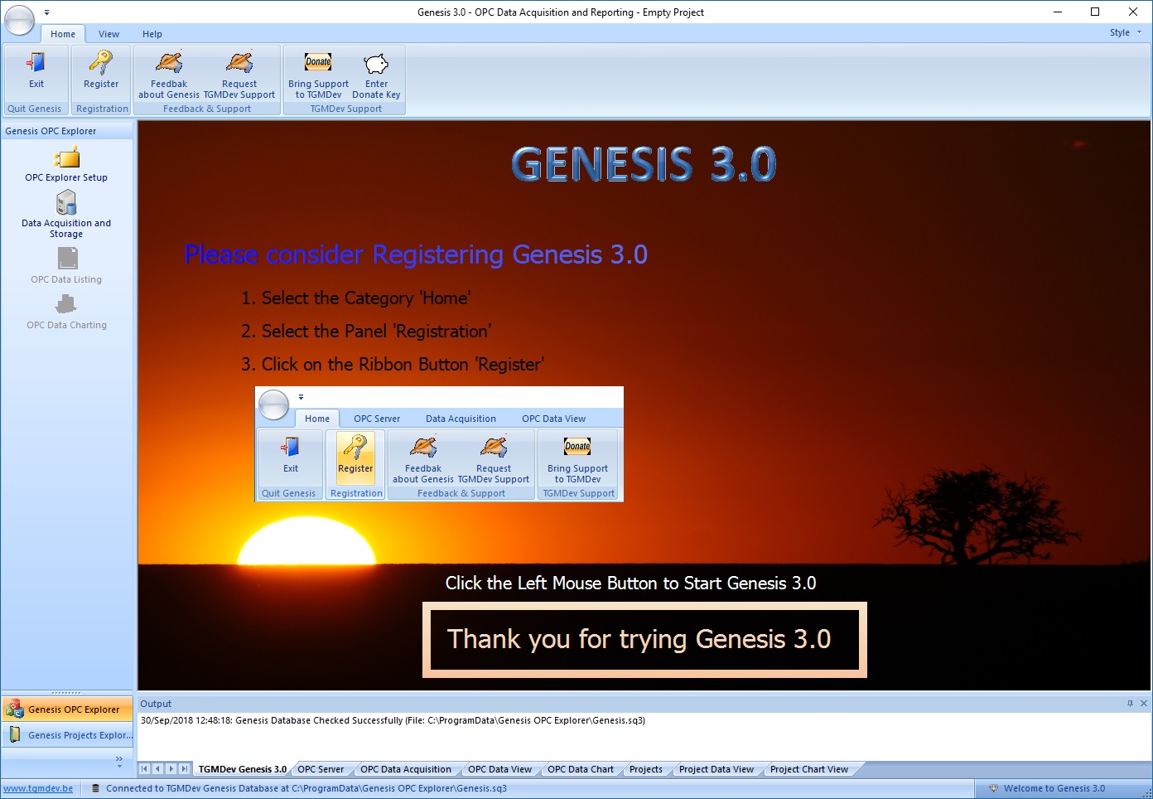This screenshot has width=1153, height=799.
Task: Select the Project Data View tab
Action: 716,769
